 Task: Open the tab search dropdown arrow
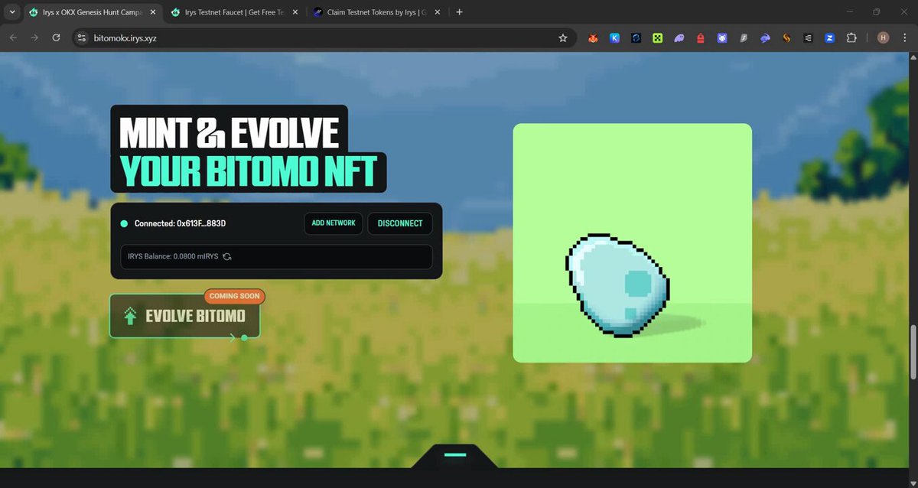point(11,12)
